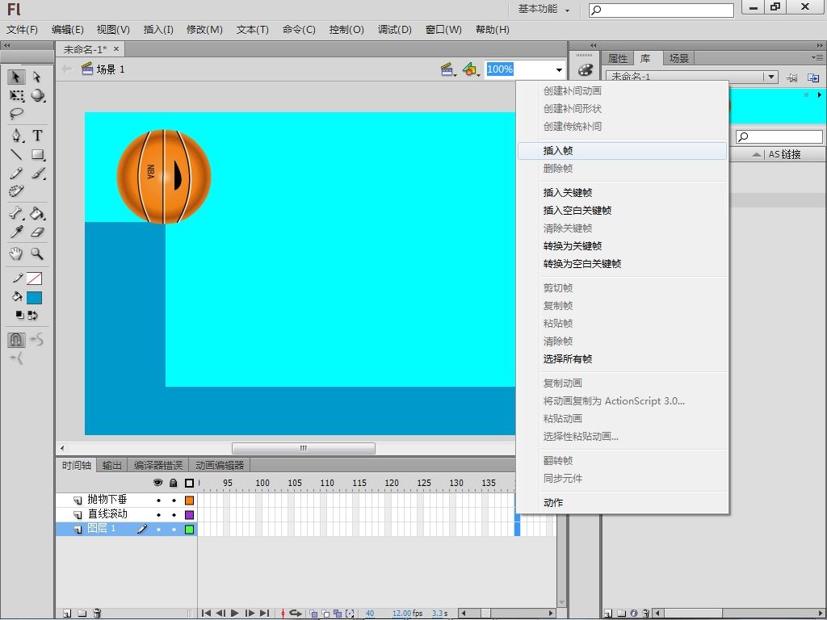Toggle visibility dot of 图层 1
Screen dimensions: 827x620
coord(158,530)
